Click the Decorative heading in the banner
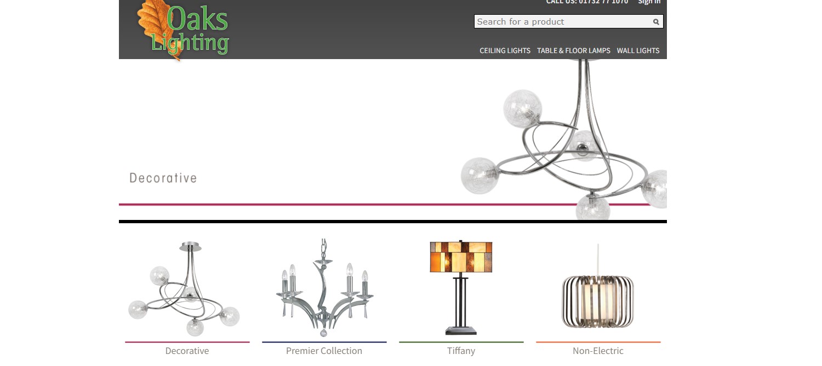The width and height of the screenshot is (822, 366). click(x=163, y=178)
